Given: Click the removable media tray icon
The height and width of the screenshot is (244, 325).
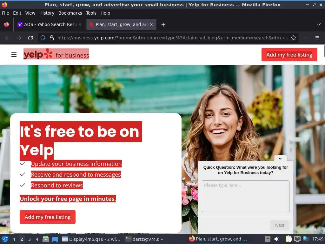Looking at the screenshot, I should click(268, 239).
